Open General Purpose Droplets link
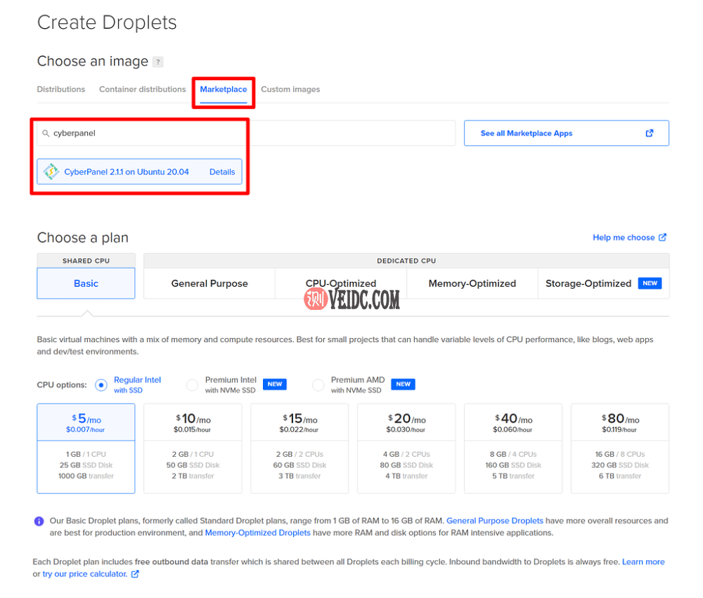The width and height of the screenshot is (703, 598). click(x=494, y=521)
